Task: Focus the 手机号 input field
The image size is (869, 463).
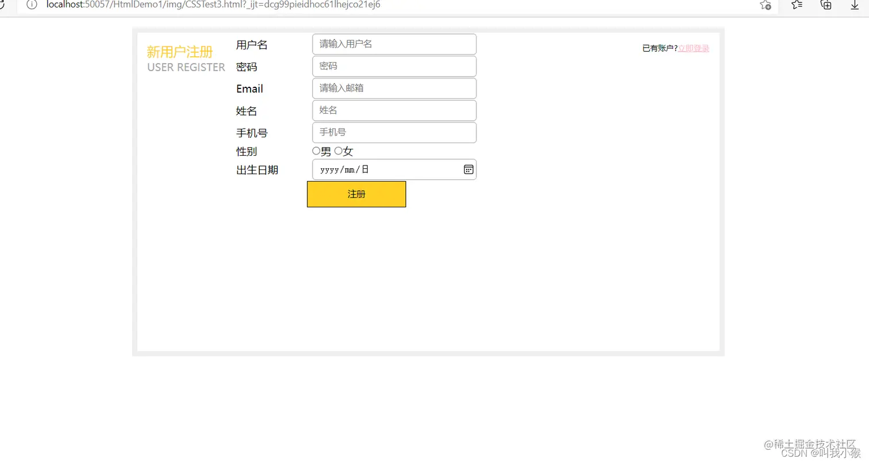Action: click(394, 133)
